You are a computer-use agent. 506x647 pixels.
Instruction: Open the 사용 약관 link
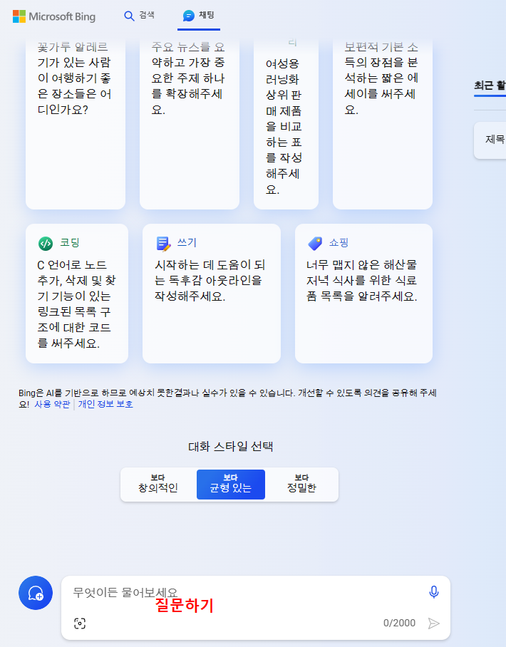52,404
